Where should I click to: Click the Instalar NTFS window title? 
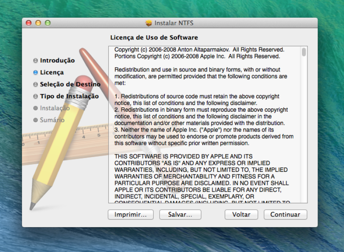174,23
